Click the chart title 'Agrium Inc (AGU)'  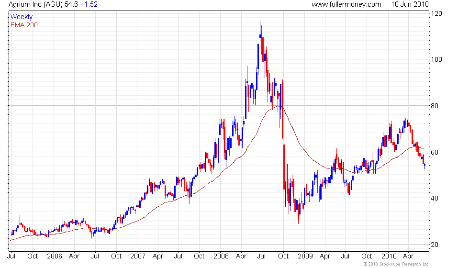(x=35, y=4)
